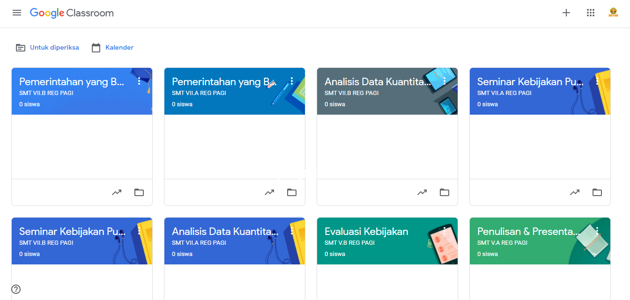This screenshot has width=630, height=300.
Task: Click the Google Classroom logo
Action: coord(72,13)
